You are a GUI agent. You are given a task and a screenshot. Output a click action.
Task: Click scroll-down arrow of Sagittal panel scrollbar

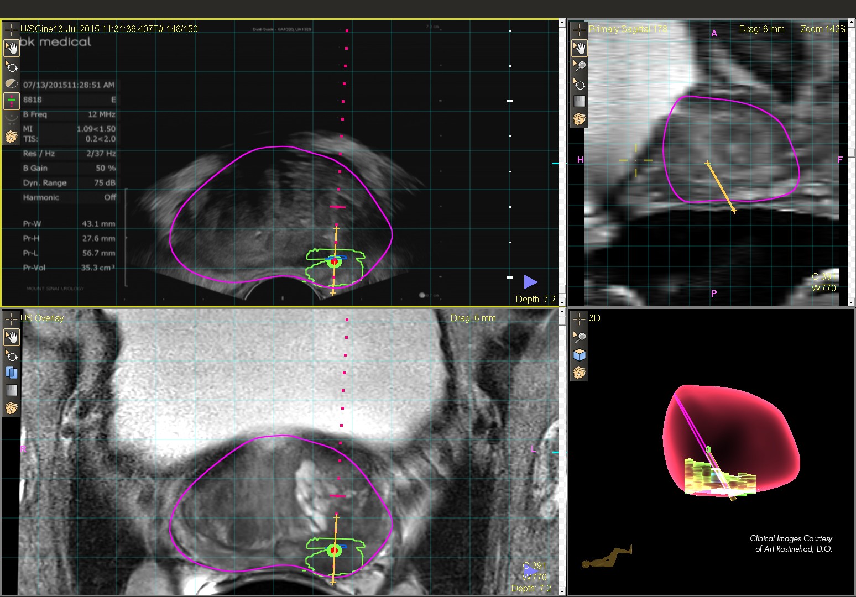pyautogui.click(x=851, y=302)
